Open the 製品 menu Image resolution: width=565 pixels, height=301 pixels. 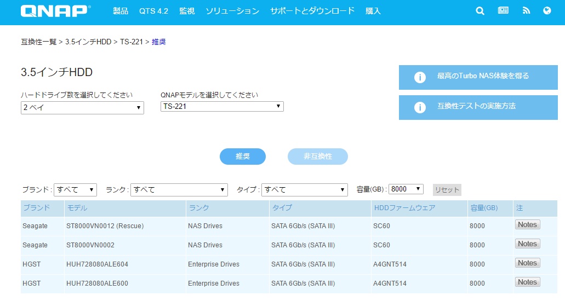point(121,11)
